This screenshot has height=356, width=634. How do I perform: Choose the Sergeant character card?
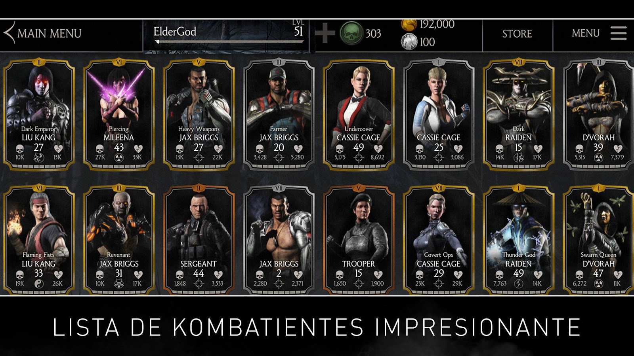pos(199,240)
